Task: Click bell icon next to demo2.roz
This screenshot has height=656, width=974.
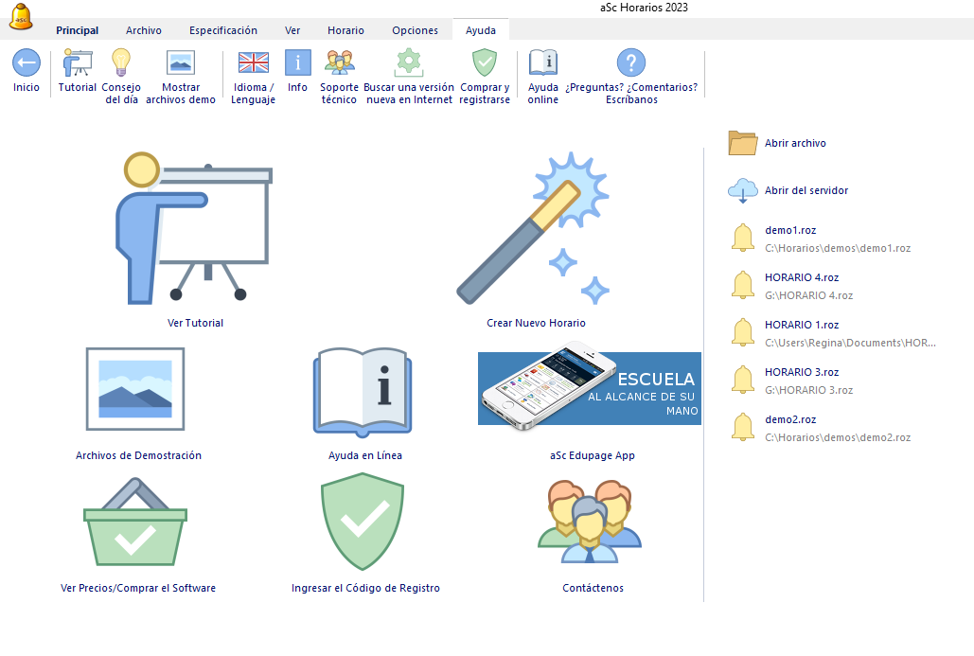Action: click(x=743, y=428)
